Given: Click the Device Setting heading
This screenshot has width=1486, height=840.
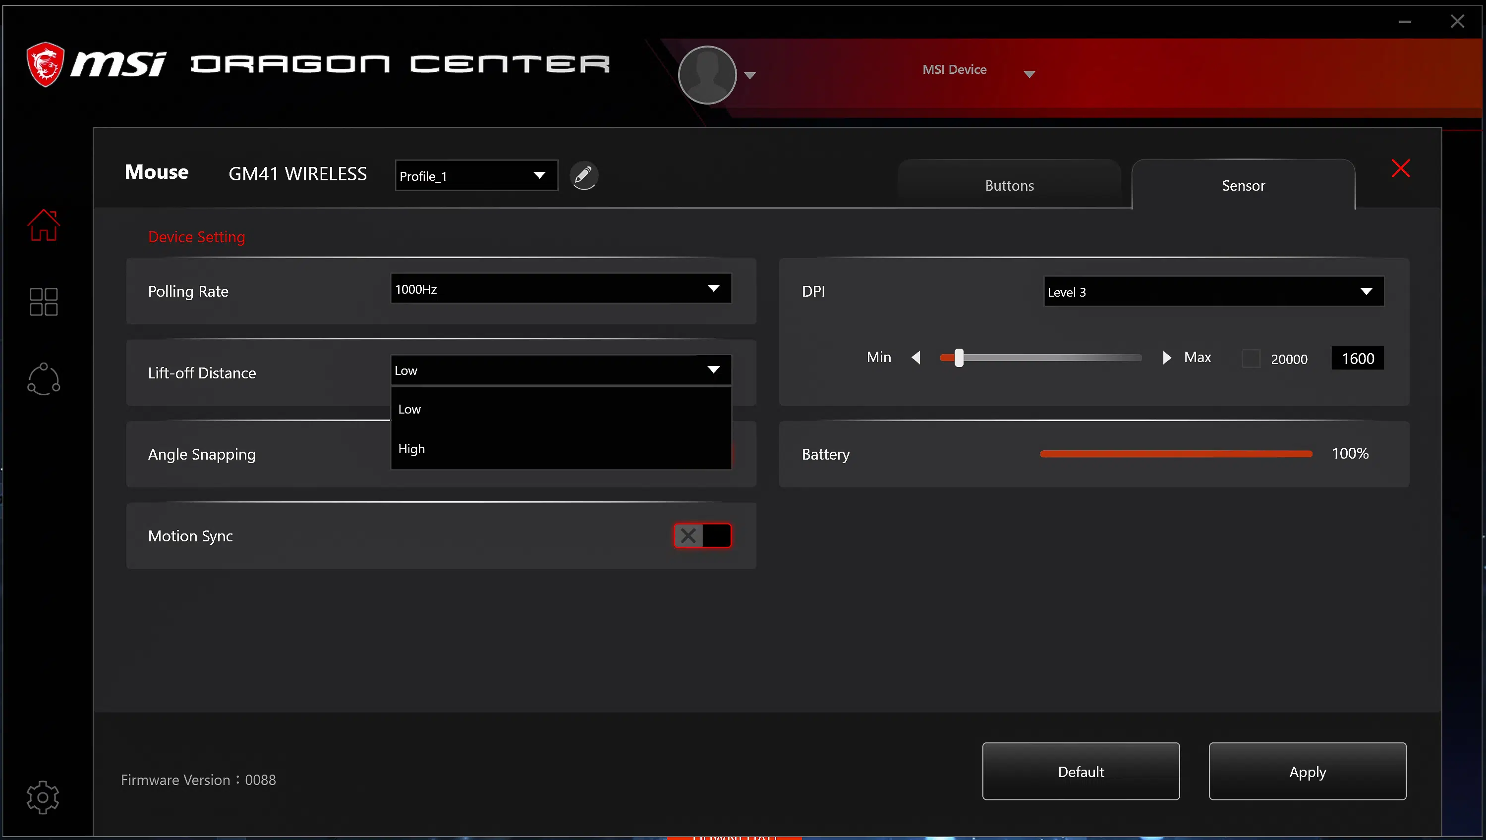Looking at the screenshot, I should tap(196, 237).
